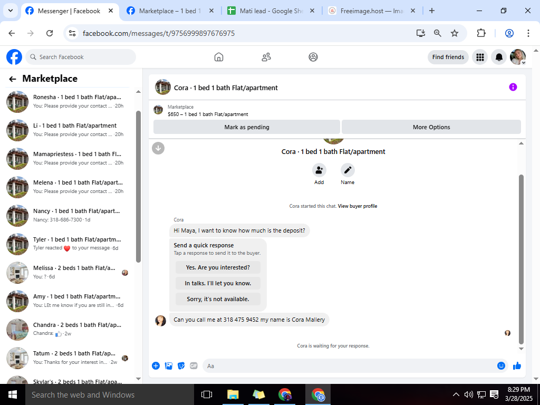
Task: Select the Messenger | Facebook tab
Action: (x=70, y=11)
